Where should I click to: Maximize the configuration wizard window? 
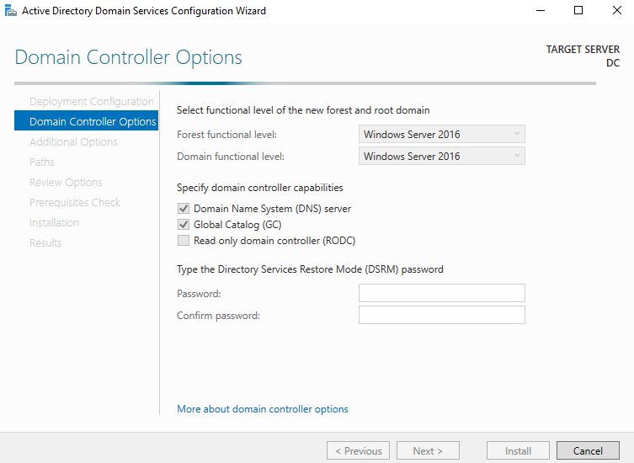578,10
